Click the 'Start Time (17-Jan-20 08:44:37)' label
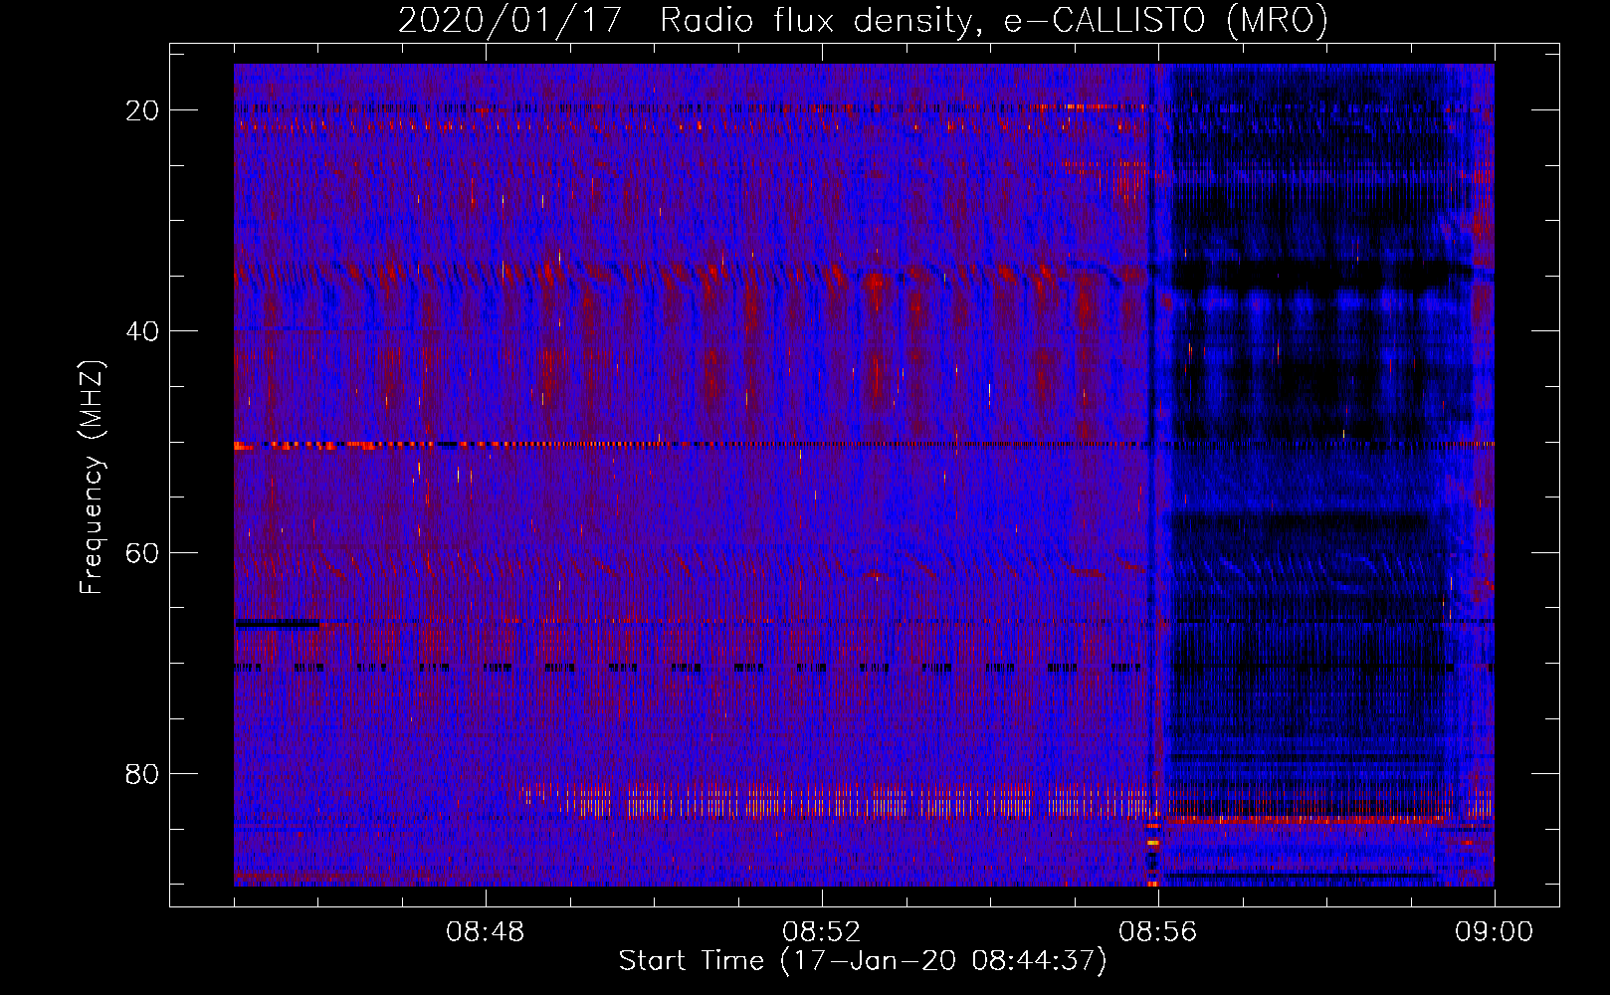Viewport: 1610px width, 995px height. pos(863,961)
